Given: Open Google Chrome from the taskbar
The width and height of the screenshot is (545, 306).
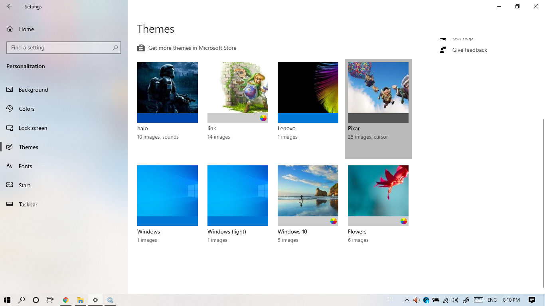Looking at the screenshot, I should 66,300.
